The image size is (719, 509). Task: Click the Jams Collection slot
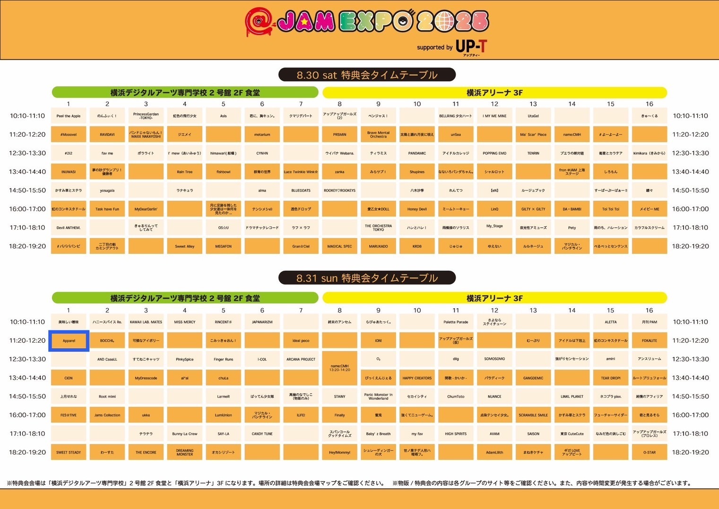107,415
